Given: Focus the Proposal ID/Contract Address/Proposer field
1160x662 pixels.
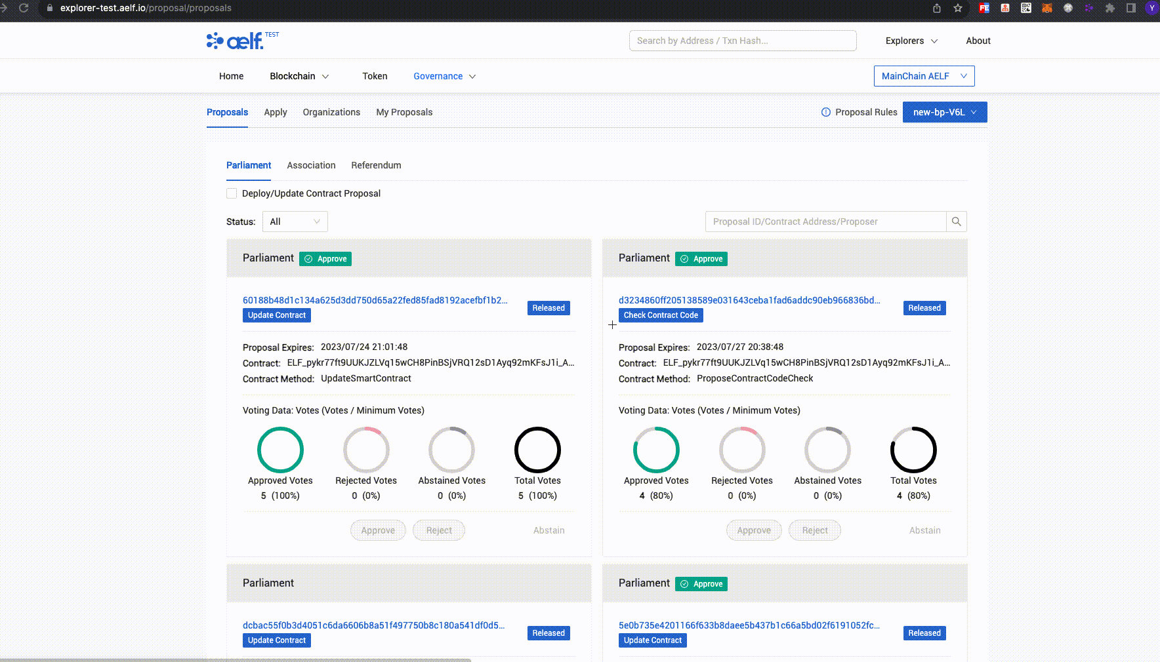Looking at the screenshot, I should coord(826,222).
